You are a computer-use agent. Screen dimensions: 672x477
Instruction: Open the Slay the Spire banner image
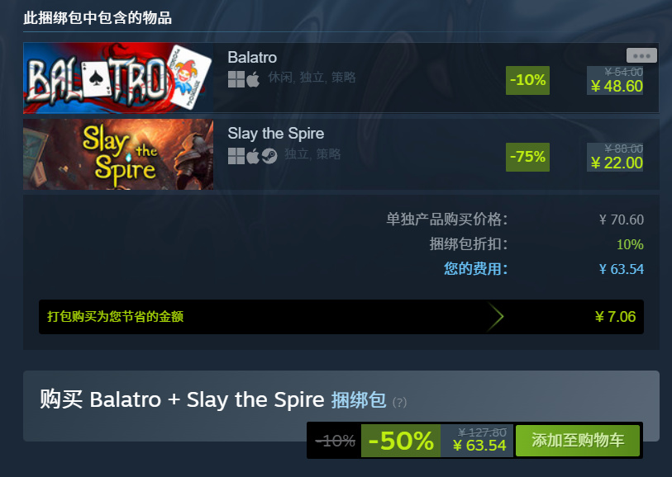coord(118,154)
